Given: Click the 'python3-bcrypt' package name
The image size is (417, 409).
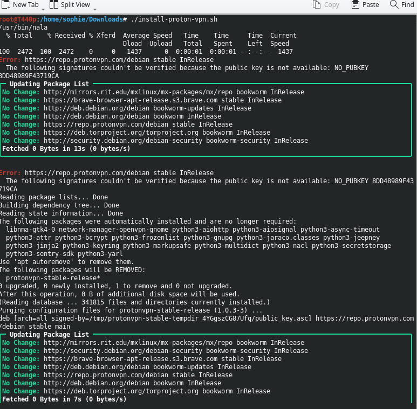Looking at the screenshot, I should (81, 238).
